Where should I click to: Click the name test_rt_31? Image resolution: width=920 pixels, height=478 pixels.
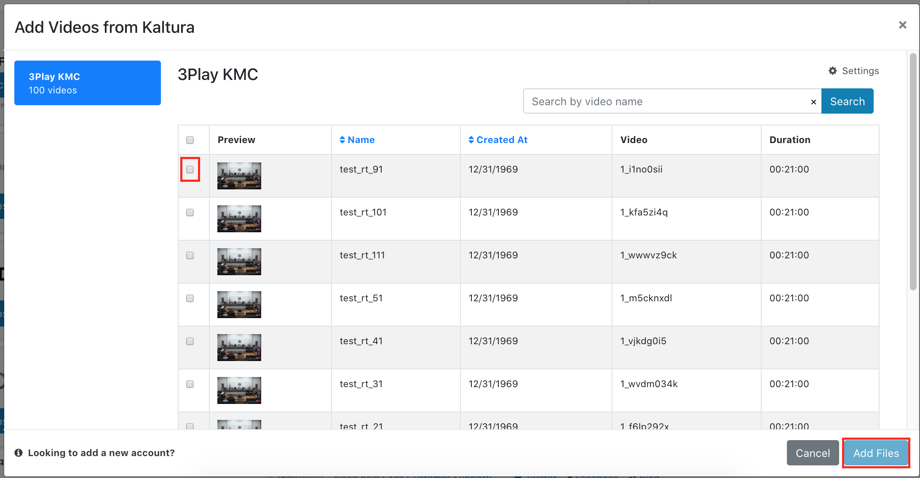[361, 384]
